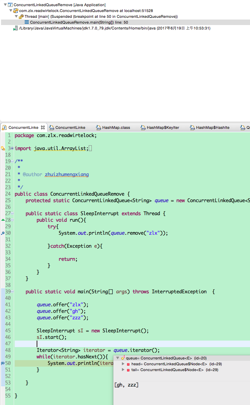Expand the folded imports at line 3
250x405 pixels.
pos(12,148)
